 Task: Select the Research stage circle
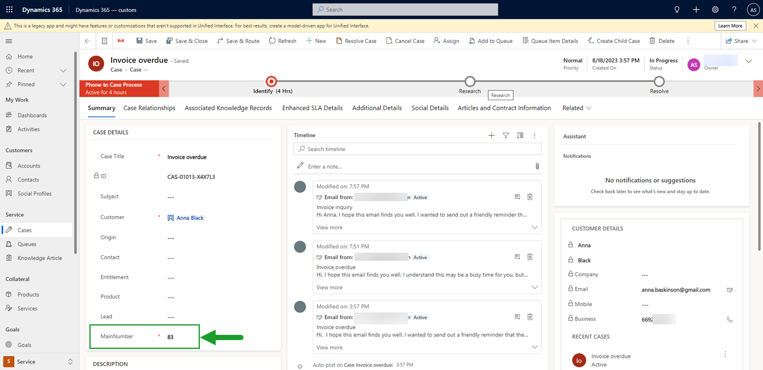click(470, 81)
